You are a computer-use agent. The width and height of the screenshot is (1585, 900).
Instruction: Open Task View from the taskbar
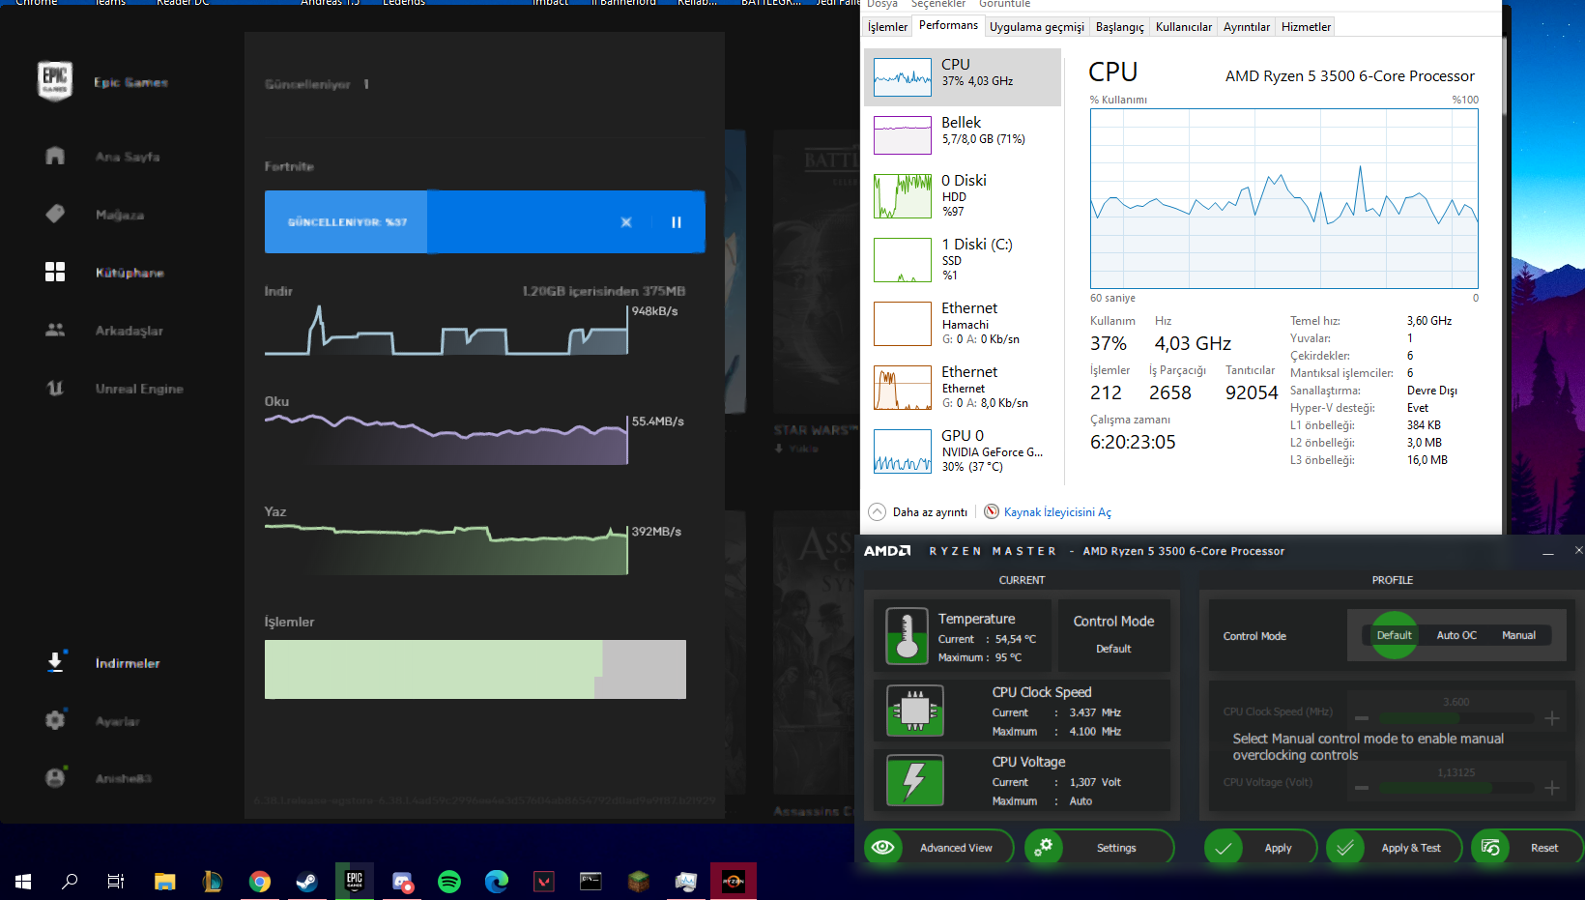click(x=116, y=881)
